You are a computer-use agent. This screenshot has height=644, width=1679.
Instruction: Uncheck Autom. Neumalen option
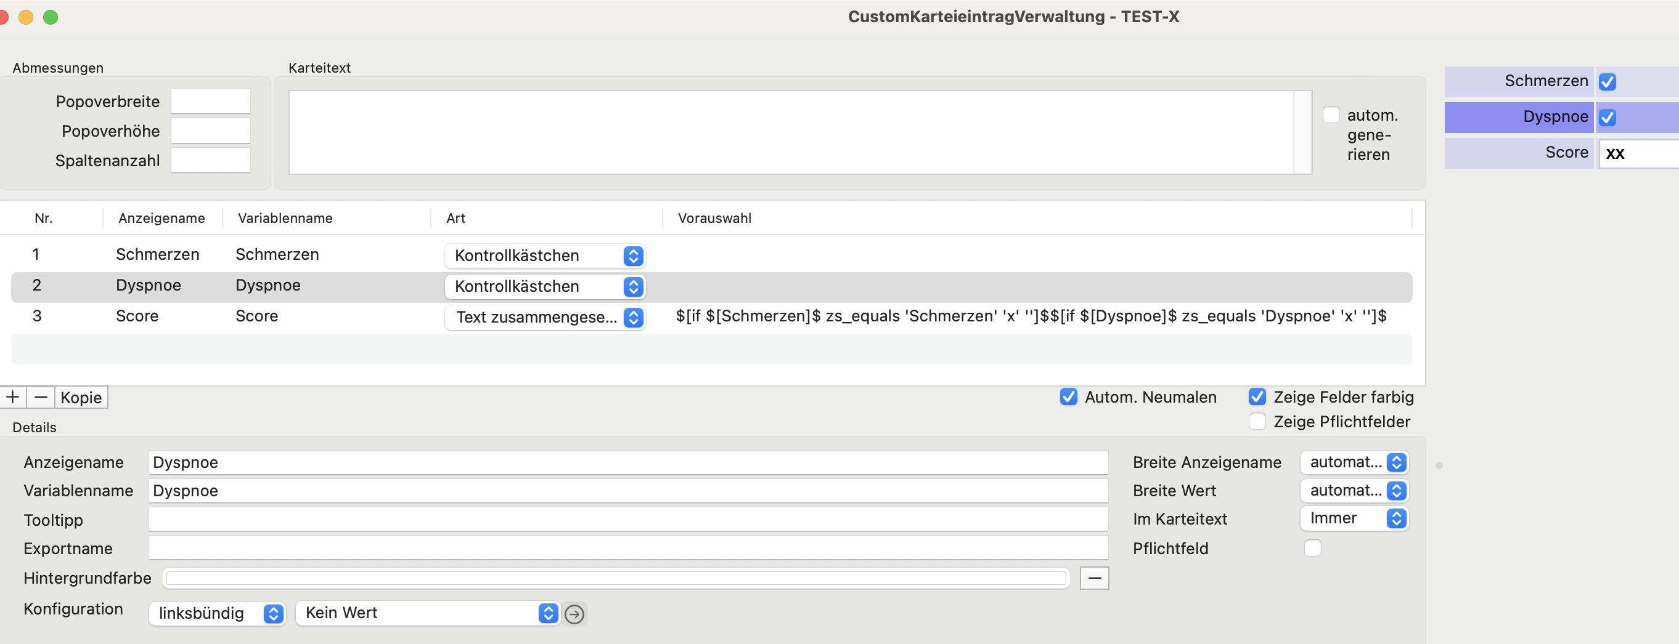pyautogui.click(x=1068, y=396)
